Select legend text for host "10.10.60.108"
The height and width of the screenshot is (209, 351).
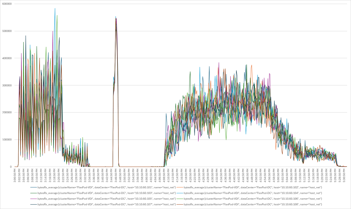click(x=253, y=204)
